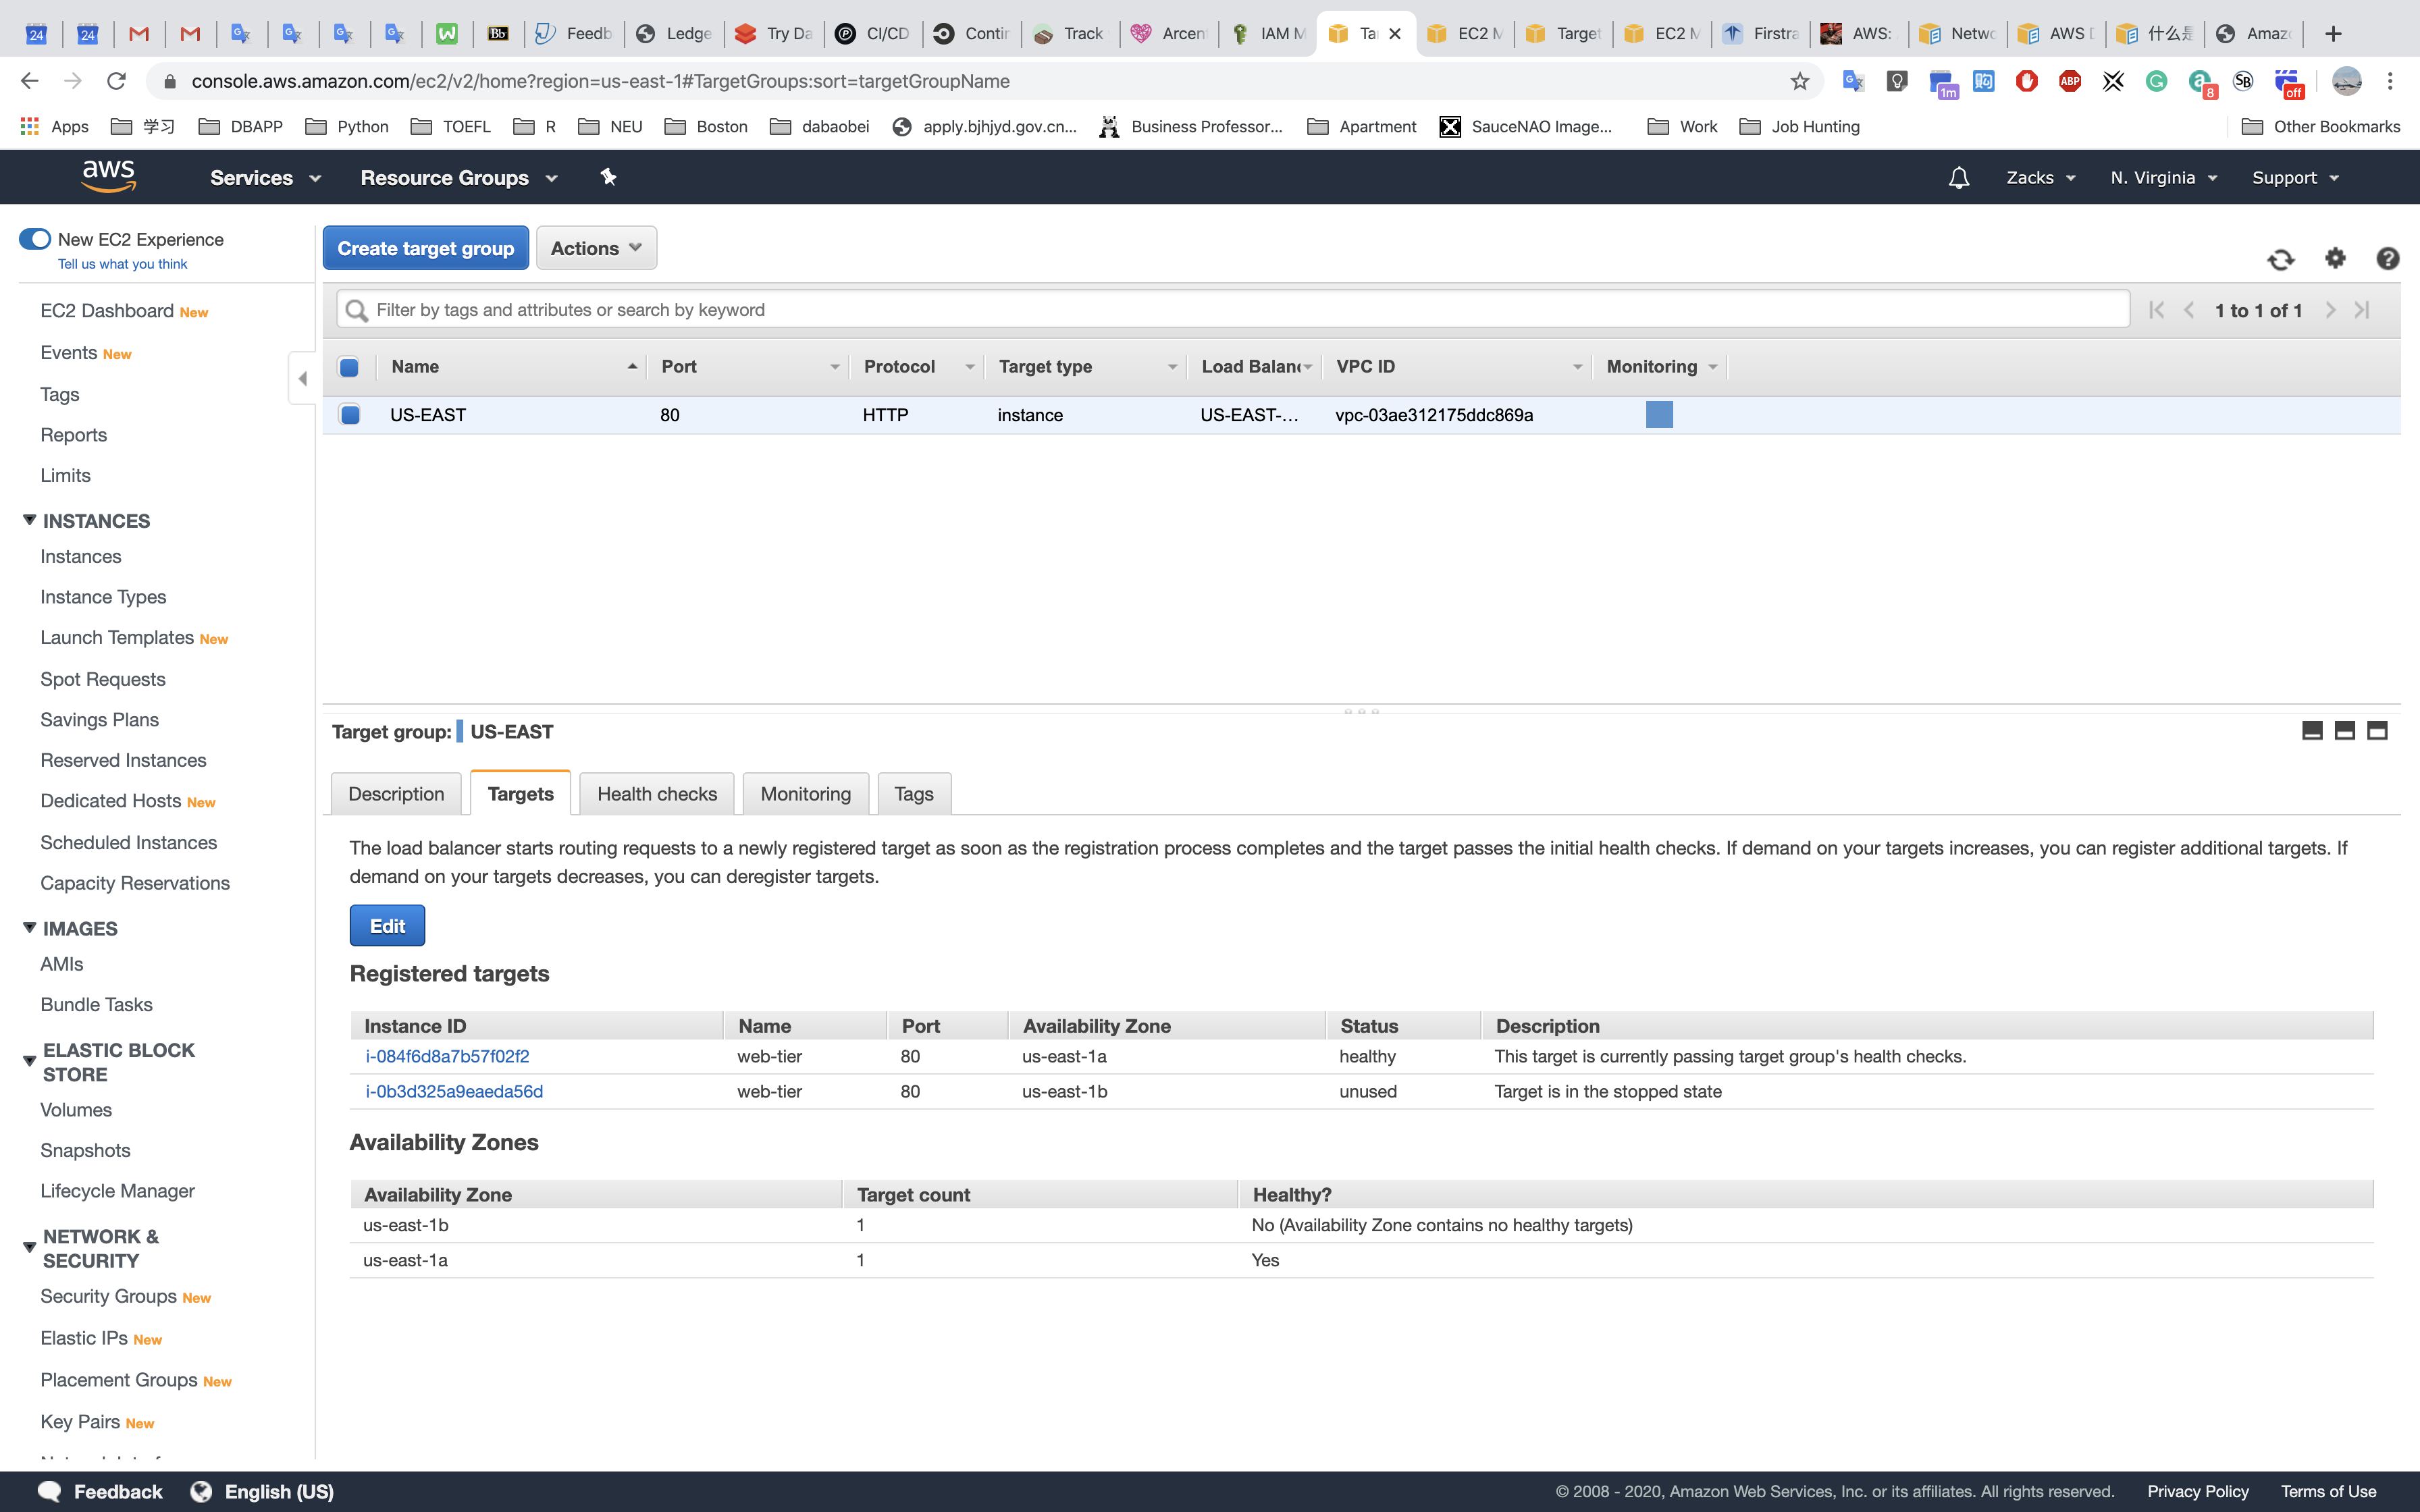Click the help question mark icon
The image size is (2420, 1512).
click(x=2387, y=259)
